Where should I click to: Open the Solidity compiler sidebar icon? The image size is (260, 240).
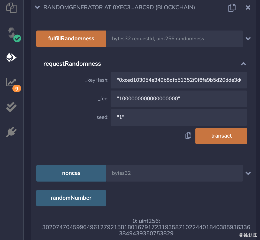(14, 34)
